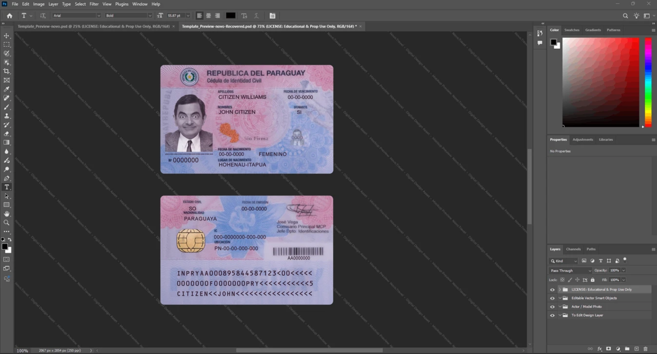This screenshot has width=657, height=354.
Task: Select the Eyedropper tool
Action: point(7,89)
